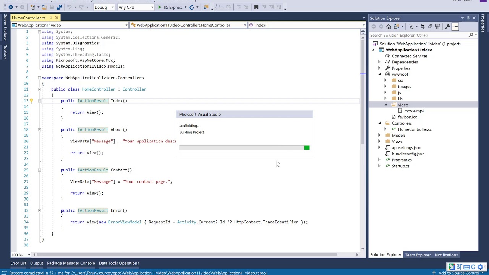
Task: Click Sync with Active Document icon
Action: click(x=423, y=27)
